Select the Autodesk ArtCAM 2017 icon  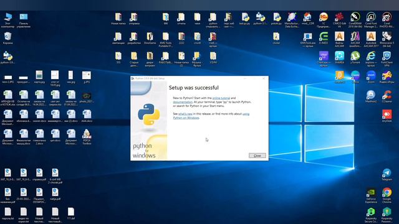pos(371,39)
